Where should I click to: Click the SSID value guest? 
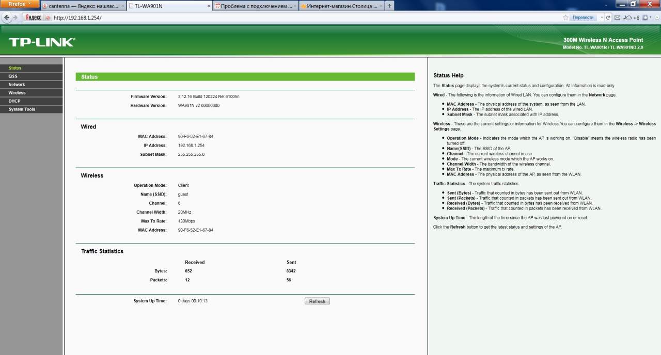(x=183, y=195)
